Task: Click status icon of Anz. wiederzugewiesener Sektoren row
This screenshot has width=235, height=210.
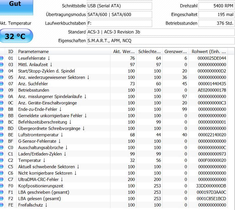Action: (1, 77)
